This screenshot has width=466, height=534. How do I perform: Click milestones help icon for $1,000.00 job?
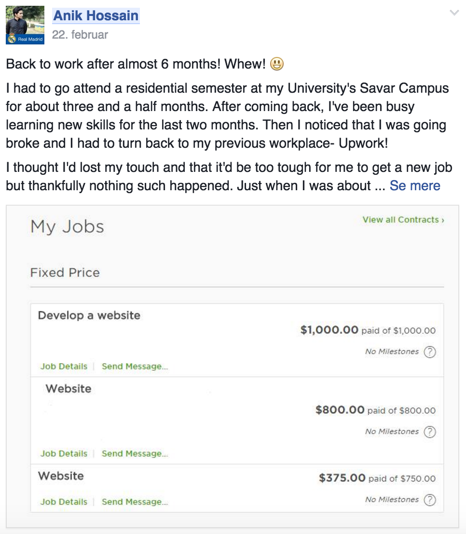coord(429,352)
